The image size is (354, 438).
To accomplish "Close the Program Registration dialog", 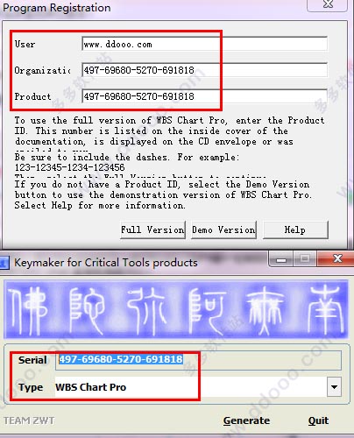I will click(328, 4).
